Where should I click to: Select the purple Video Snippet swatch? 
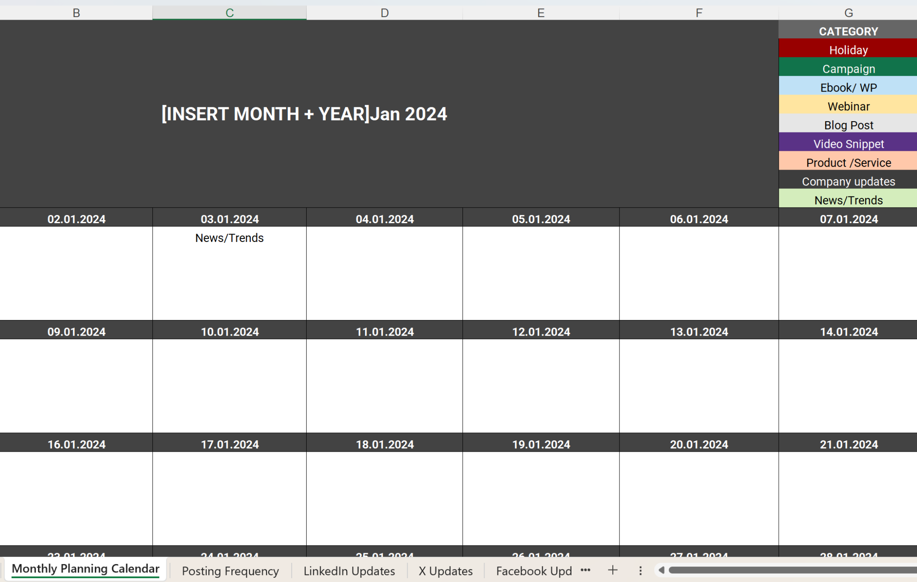coord(848,144)
